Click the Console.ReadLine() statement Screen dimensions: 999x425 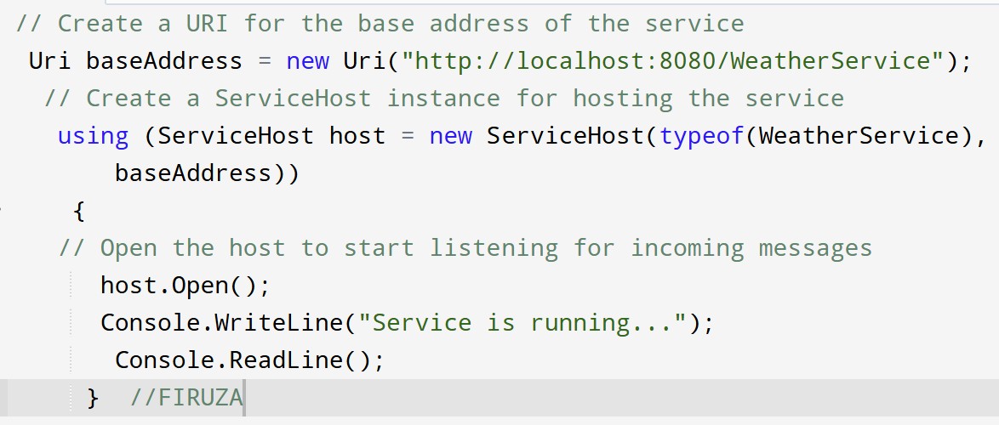249,360
